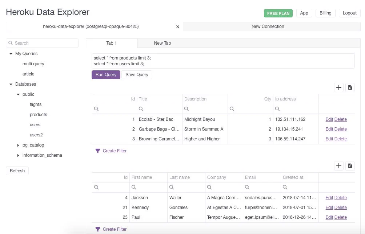Click the search icon in the Ip address filter

coord(277,109)
